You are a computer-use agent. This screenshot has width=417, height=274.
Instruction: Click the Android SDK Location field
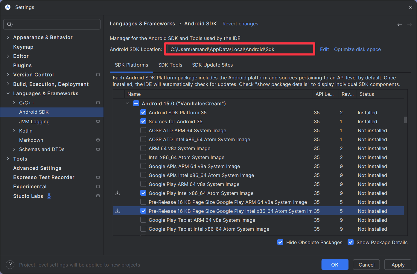pos(239,49)
